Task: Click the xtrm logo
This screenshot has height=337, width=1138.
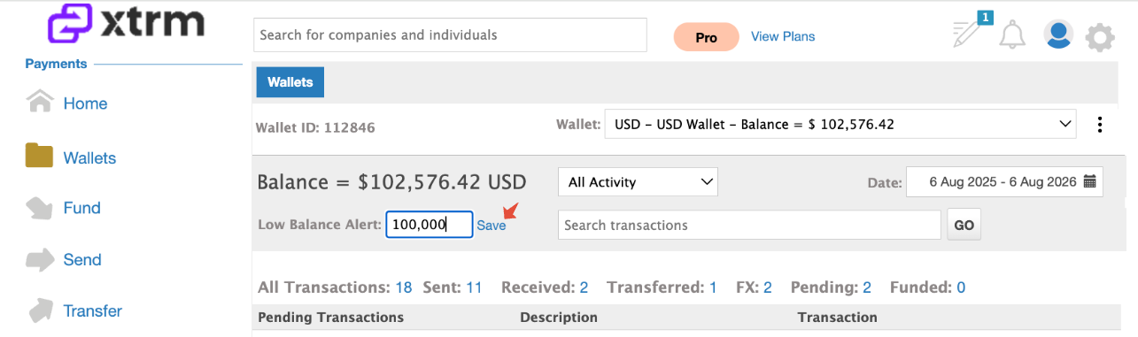Action: tap(126, 24)
